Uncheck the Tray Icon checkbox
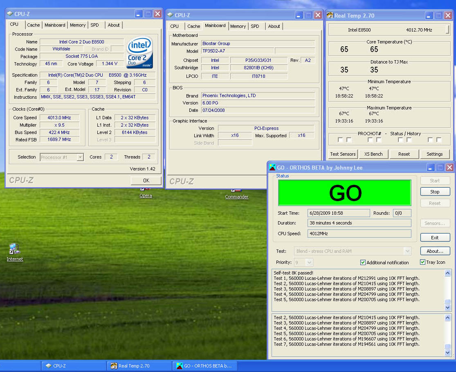Viewport: 456px width, 372px height. pos(423,262)
